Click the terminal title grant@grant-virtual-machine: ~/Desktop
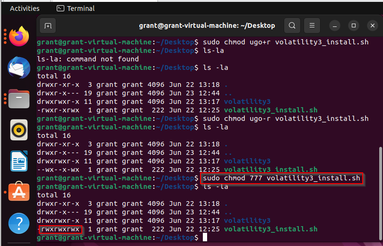The image size is (383, 246). click(x=207, y=25)
